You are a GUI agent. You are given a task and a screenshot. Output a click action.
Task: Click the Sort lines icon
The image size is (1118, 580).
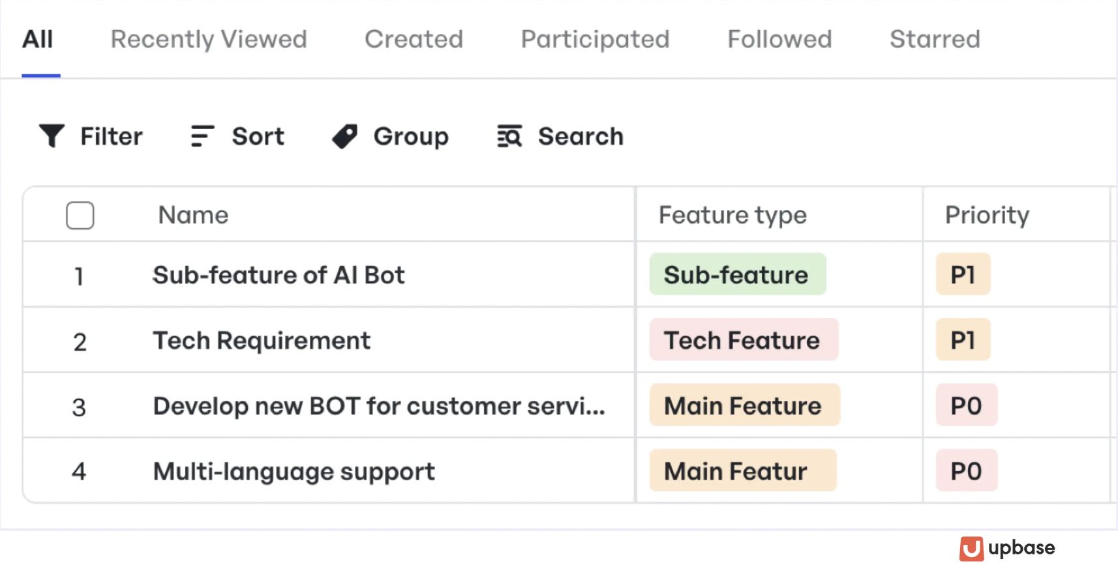[202, 136]
